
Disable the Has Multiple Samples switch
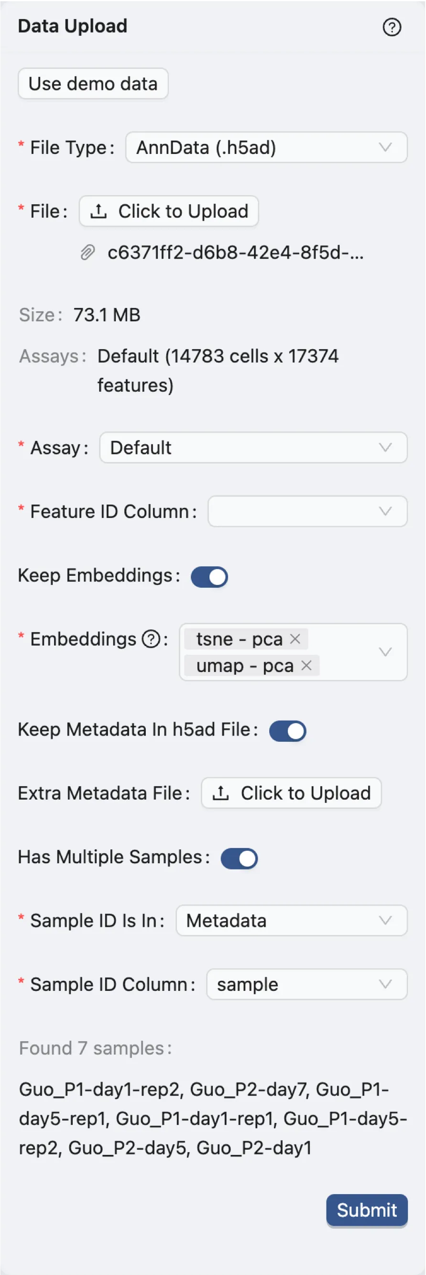239,858
